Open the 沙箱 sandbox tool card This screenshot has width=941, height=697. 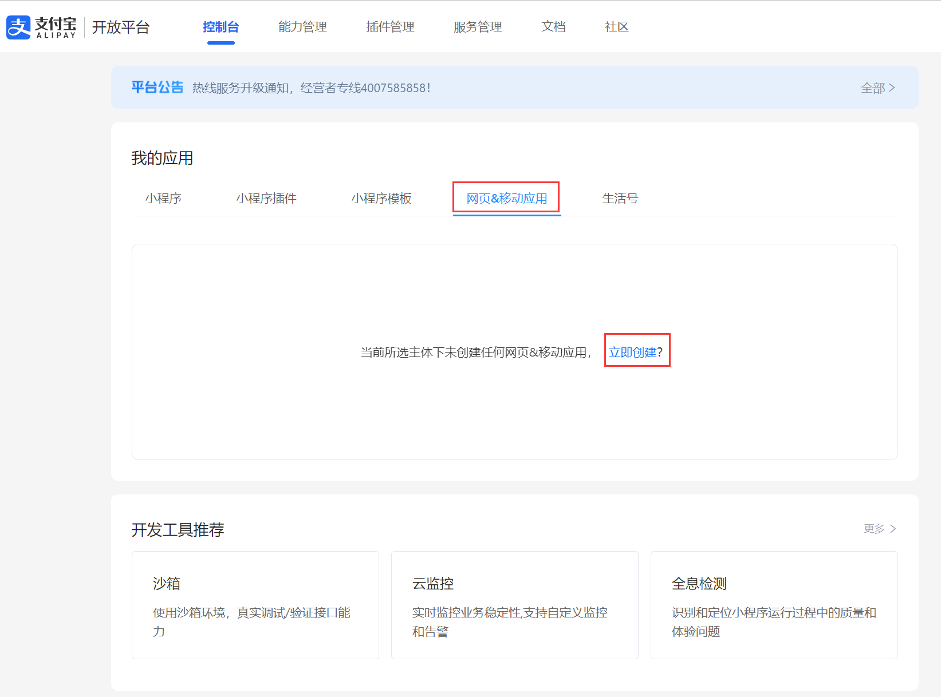point(255,605)
